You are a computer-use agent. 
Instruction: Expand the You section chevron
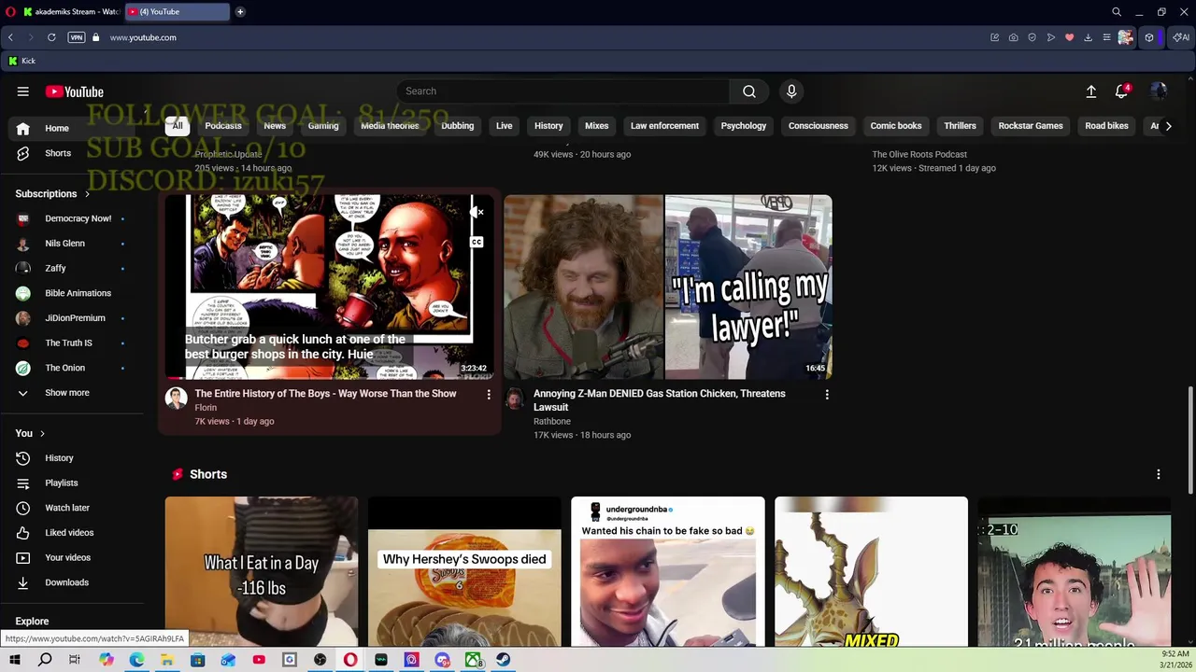pyautogui.click(x=42, y=433)
